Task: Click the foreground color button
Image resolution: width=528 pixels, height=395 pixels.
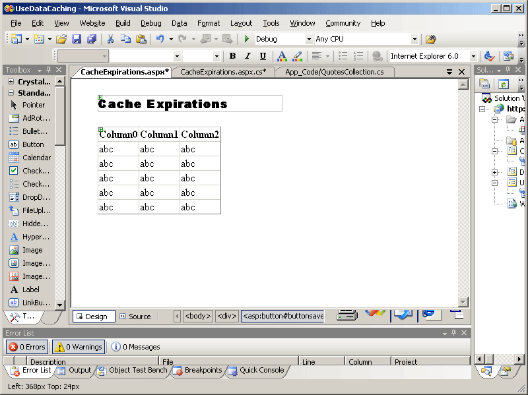Action: 282,56
